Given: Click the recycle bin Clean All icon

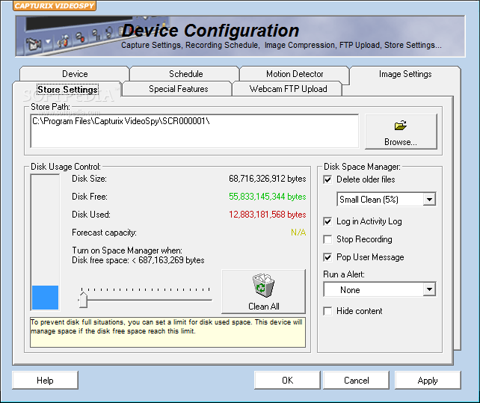Looking at the screenshot, I should pyautogui.click(x=263, y=286).
